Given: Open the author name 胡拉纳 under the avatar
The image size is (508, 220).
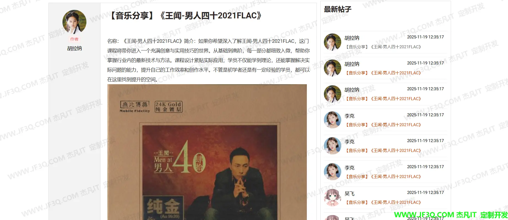Looking at the screenshot, I should point(74,48).
